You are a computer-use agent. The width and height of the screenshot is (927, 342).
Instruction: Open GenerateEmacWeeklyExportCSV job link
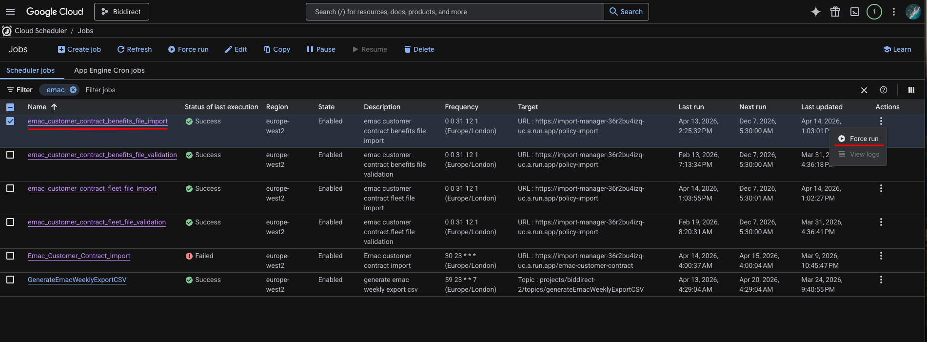click(x=77, y=280)
